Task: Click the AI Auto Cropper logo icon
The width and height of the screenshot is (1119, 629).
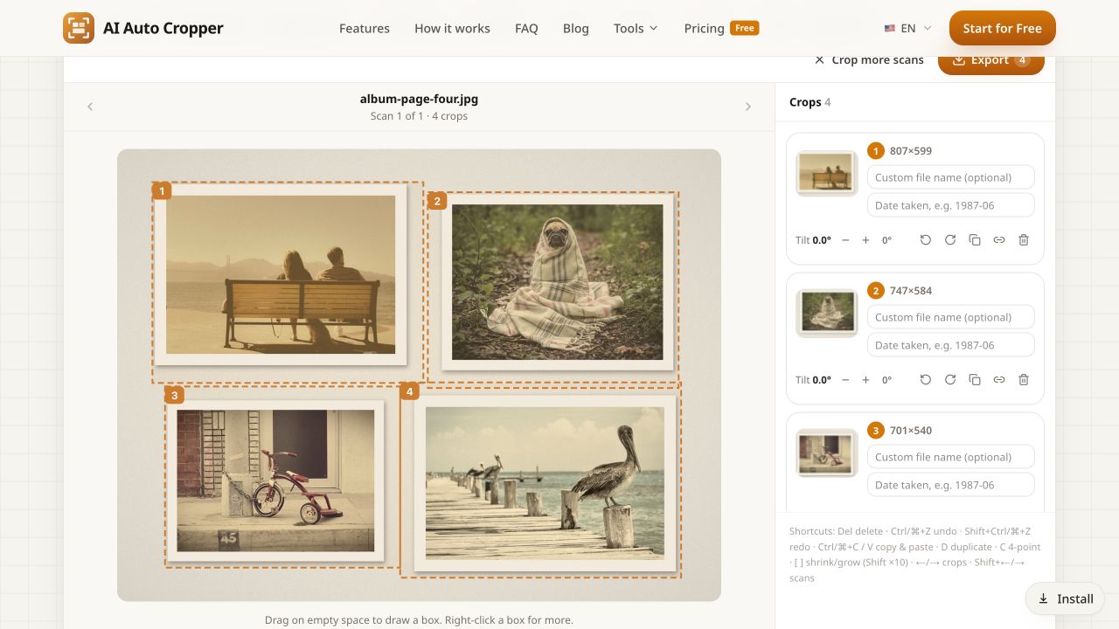Action: pyautogui.click(x=79, y=28)
